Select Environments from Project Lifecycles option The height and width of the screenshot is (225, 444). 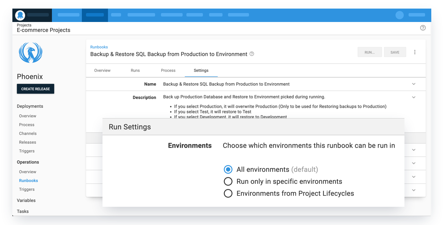click(x=228, y=193)
